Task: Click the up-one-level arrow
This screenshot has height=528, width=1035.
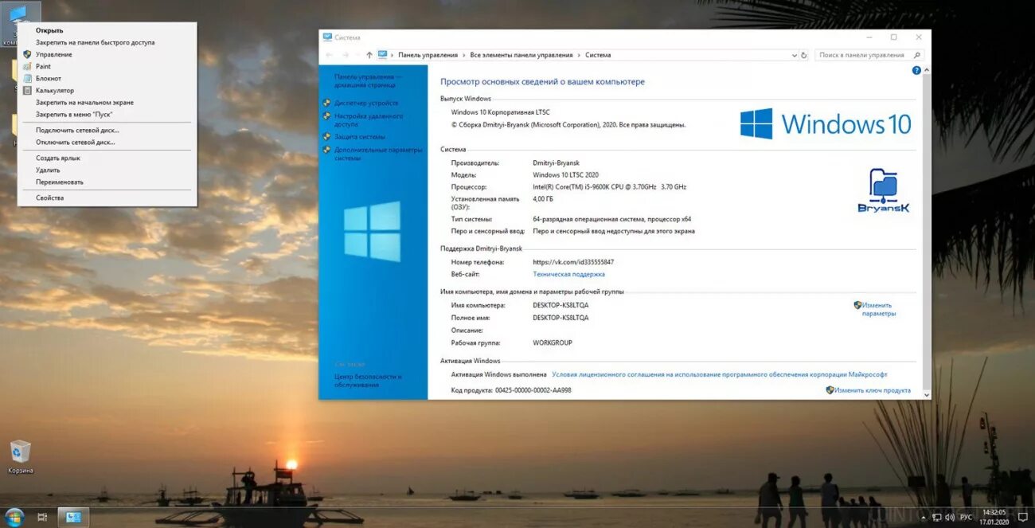Action: (369, 55)
